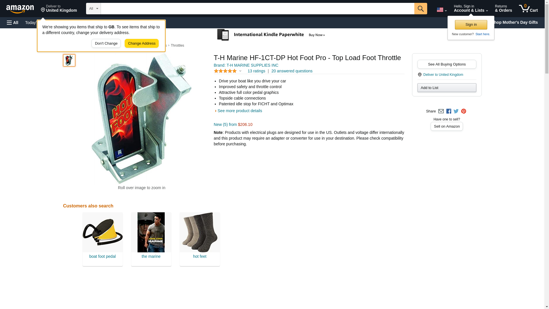This screenshot has height=309, width=549.
Task: Click the yellow Sign in button
Action: 471,25
